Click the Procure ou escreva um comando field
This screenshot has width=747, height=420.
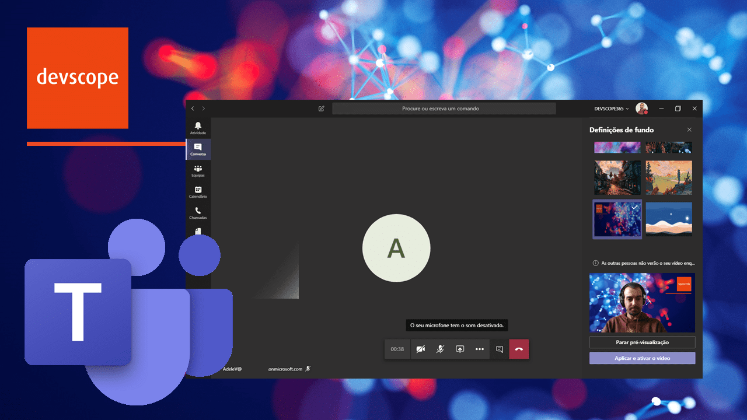[x=444, y=108]
